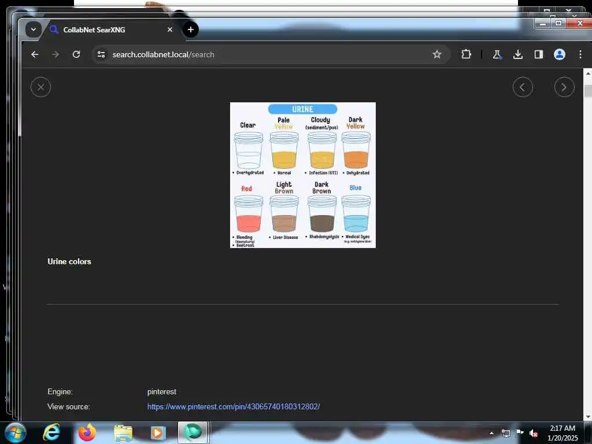Screen dimensions: 592x444
Task: Open browser downloads
Action: pyautogui.click(x=518, y=54)
